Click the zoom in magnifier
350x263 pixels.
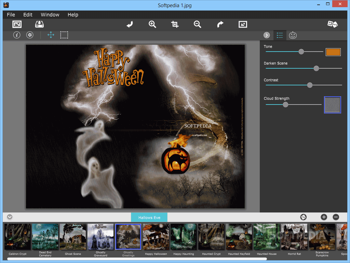(x=152, y=24)
